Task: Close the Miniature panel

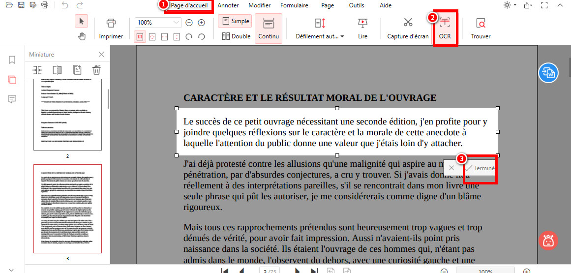Action: point(102,55)
